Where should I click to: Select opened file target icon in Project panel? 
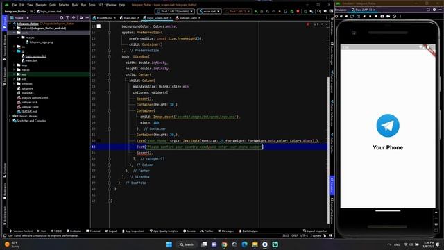click(62, 18)
